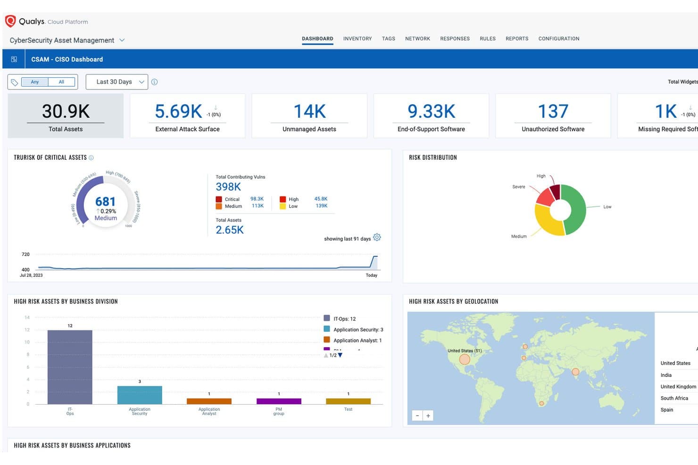Open the Tags tab
698x465 pixels.
[x=389, y=39]
